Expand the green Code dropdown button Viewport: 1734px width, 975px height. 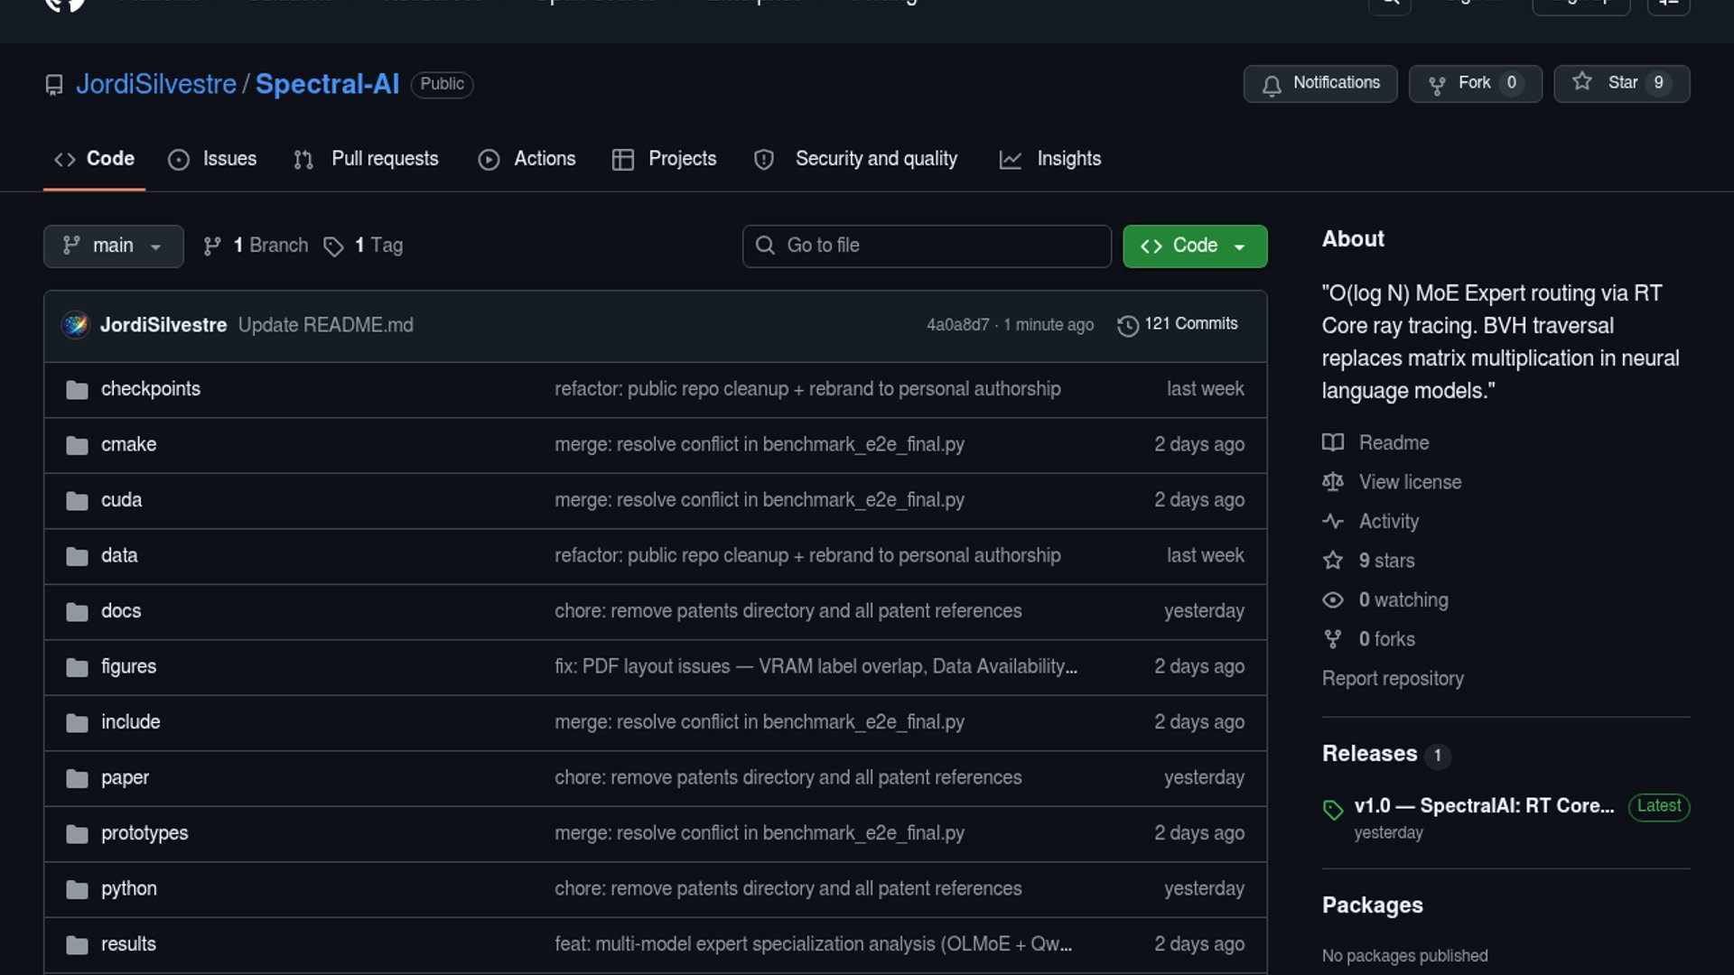pyautogui.click(x=1194, y=246)
